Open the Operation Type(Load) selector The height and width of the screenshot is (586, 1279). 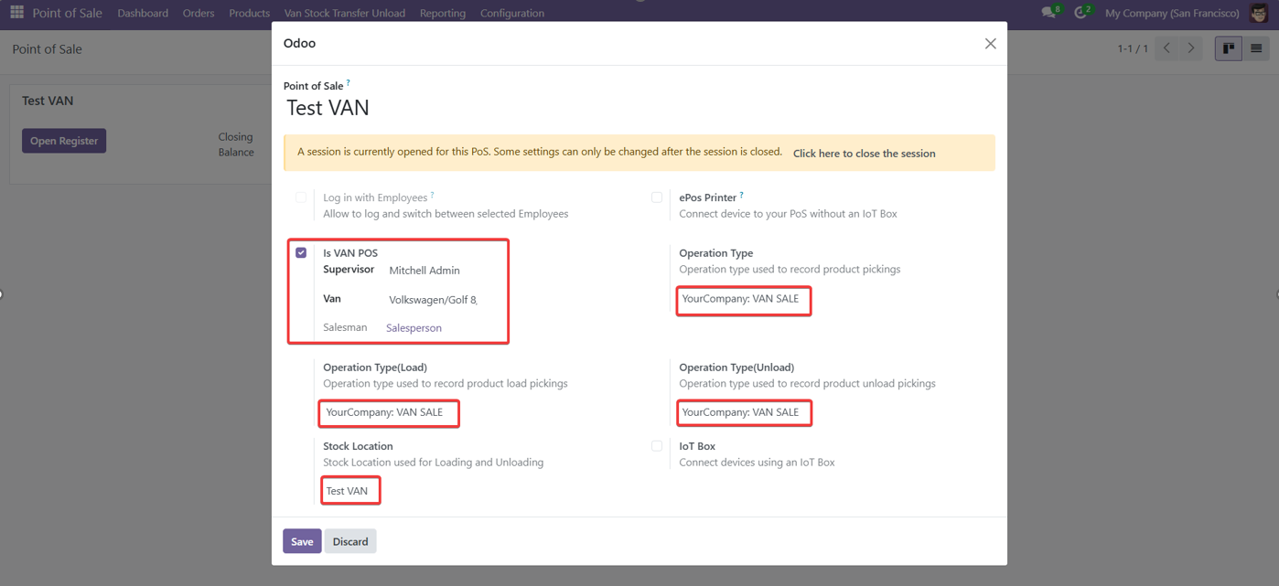[388, 413]
